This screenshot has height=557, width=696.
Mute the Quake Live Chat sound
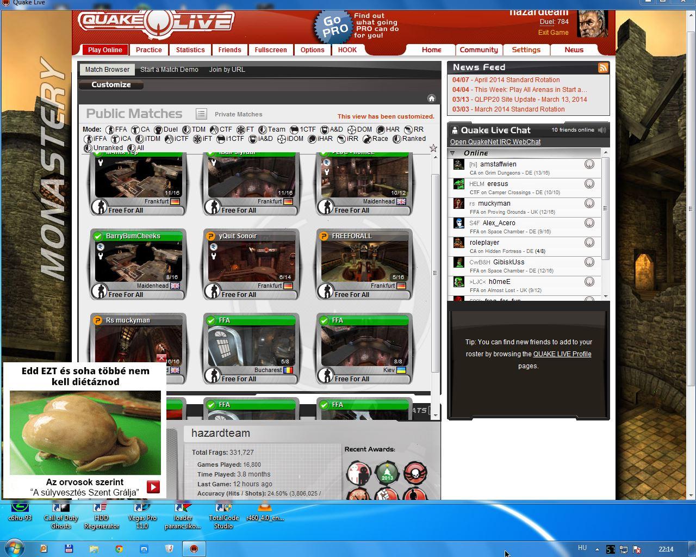pos(602,130)
